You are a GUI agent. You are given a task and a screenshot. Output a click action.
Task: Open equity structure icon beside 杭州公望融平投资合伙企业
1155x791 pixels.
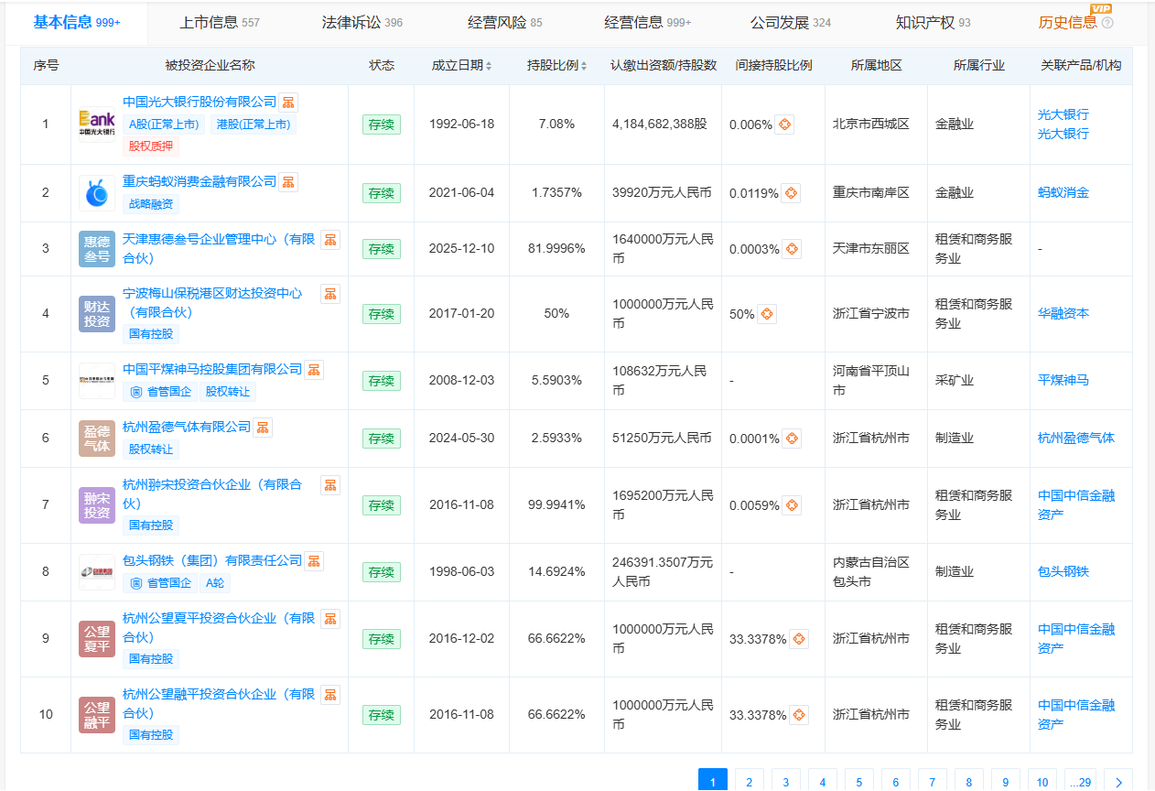click(x=330, y=695)
